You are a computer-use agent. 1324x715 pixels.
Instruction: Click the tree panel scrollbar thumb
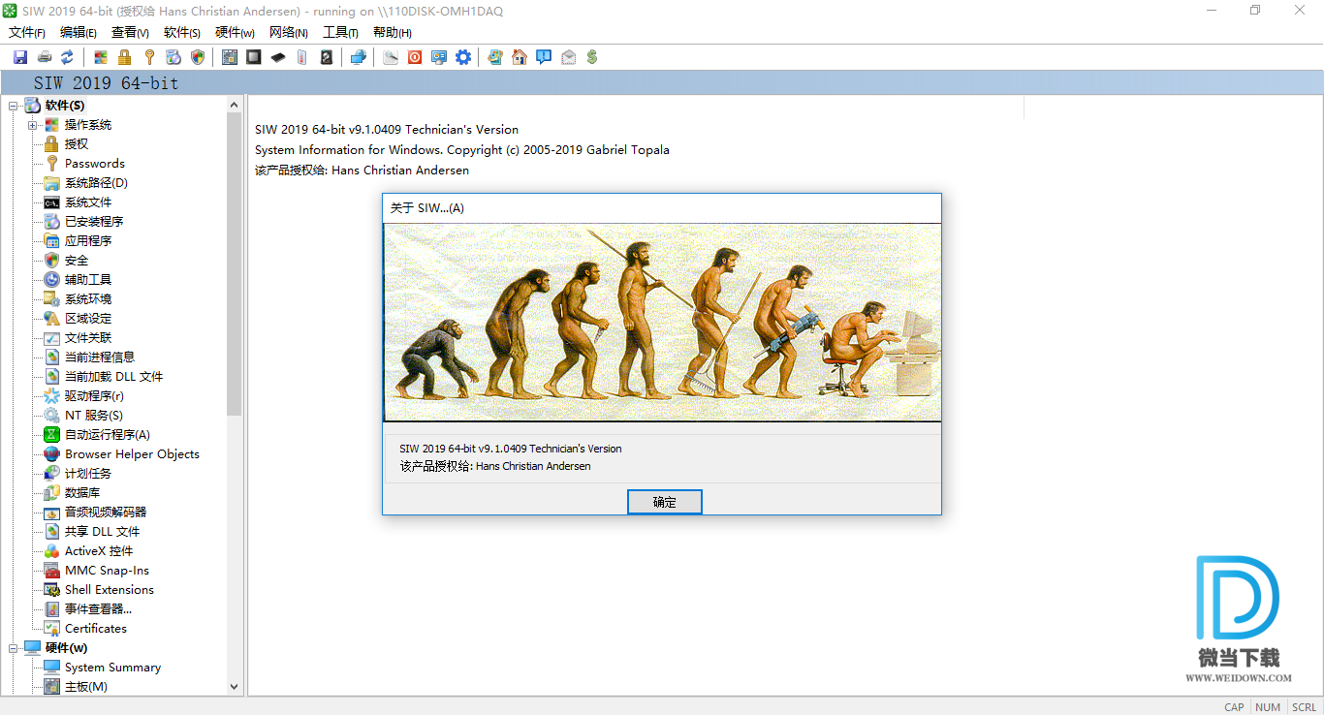click(234, 264)
